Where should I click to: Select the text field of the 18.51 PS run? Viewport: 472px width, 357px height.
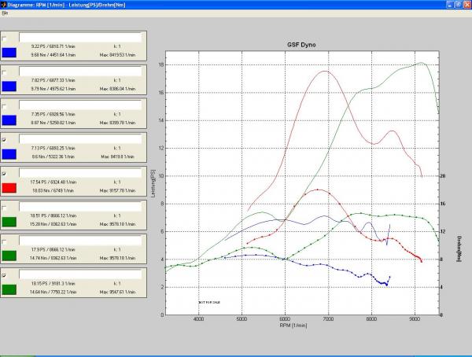click(79, 206)
